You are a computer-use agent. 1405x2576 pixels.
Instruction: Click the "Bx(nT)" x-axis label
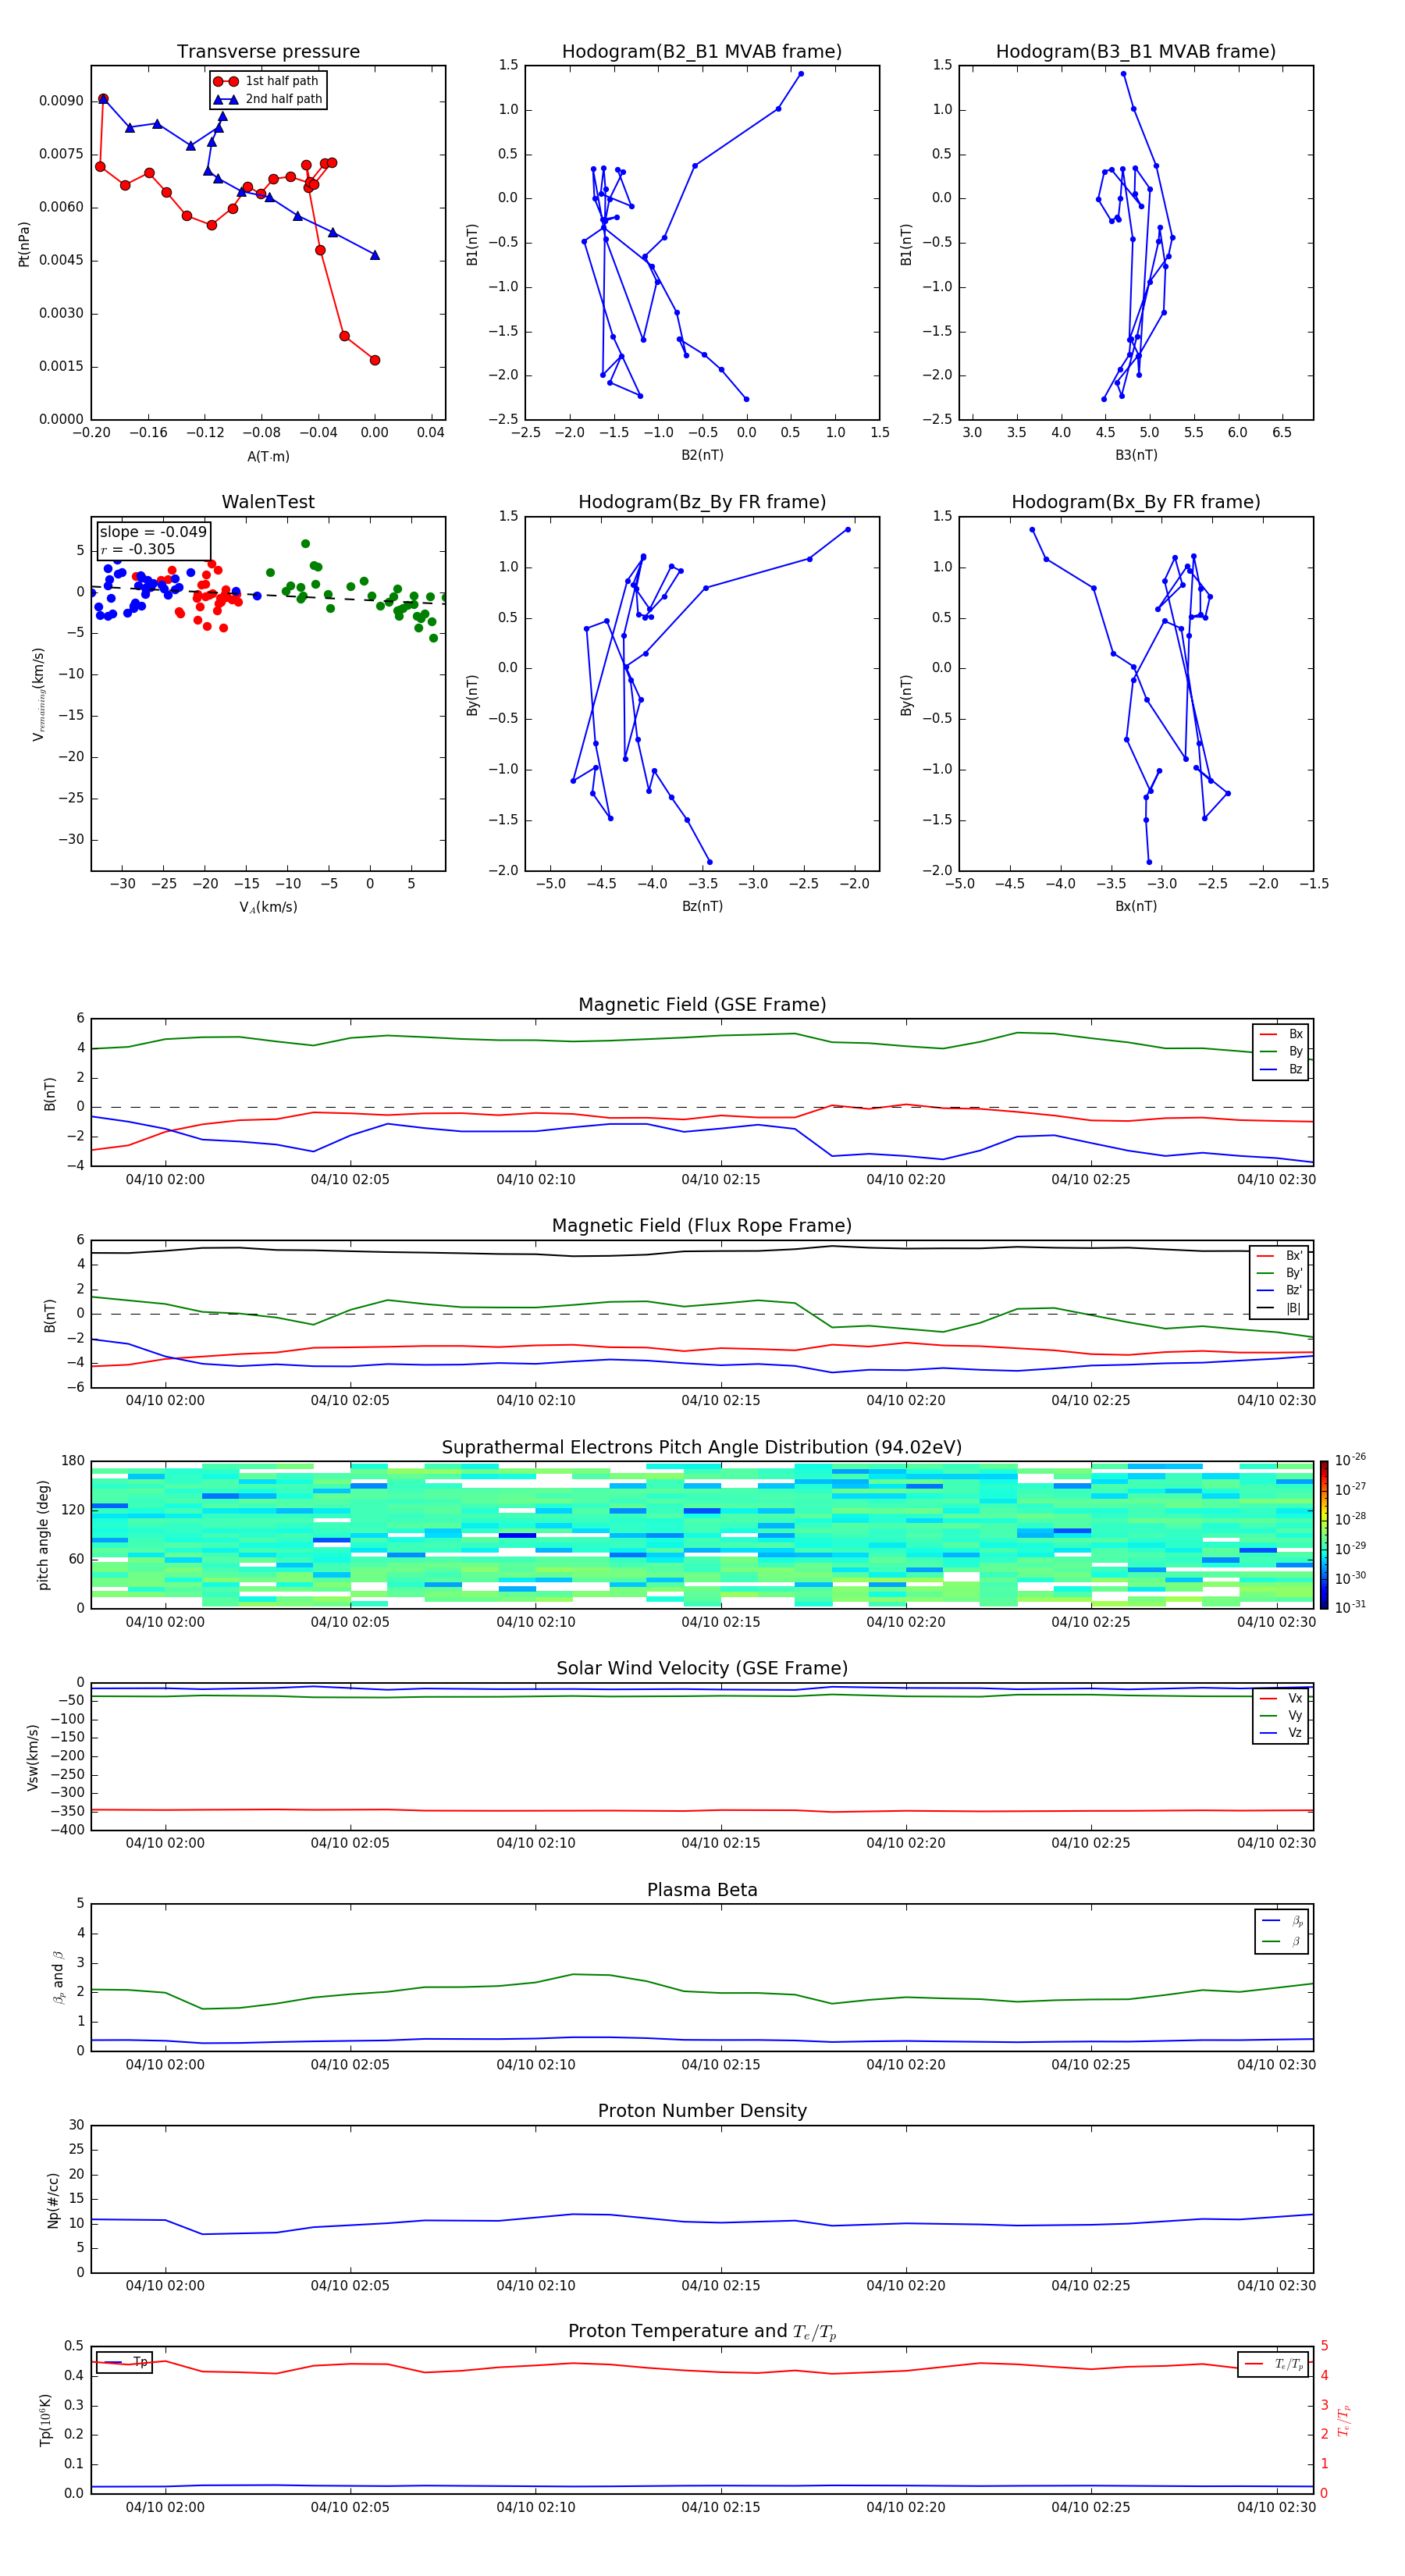(1136, 906)
